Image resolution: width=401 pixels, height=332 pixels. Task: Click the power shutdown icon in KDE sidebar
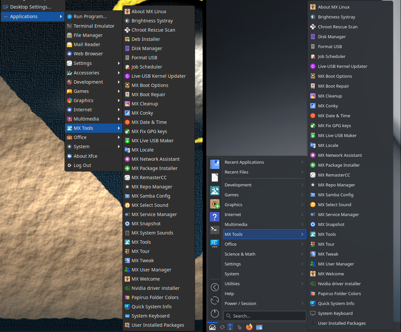click(215, 313)
